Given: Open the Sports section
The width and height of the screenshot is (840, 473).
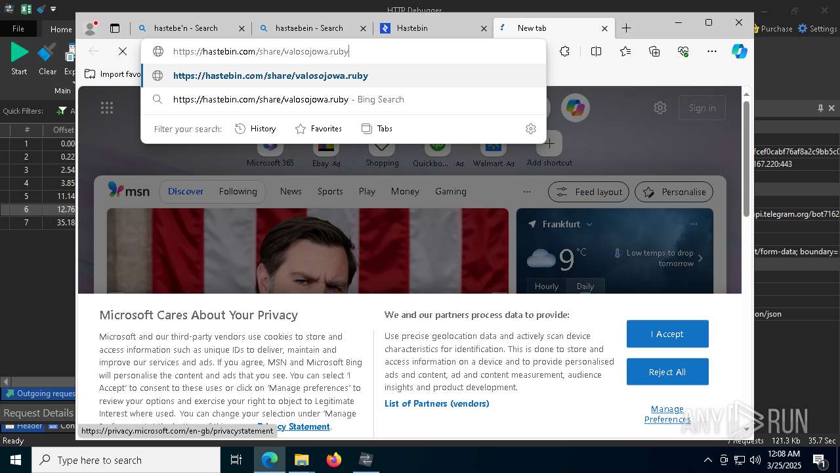Looking at the screenshot, I should tap(330, 191).
